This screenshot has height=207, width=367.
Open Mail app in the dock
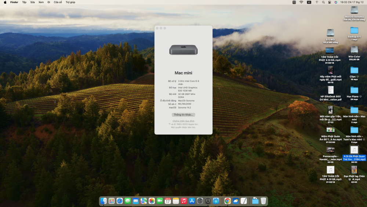136,201
